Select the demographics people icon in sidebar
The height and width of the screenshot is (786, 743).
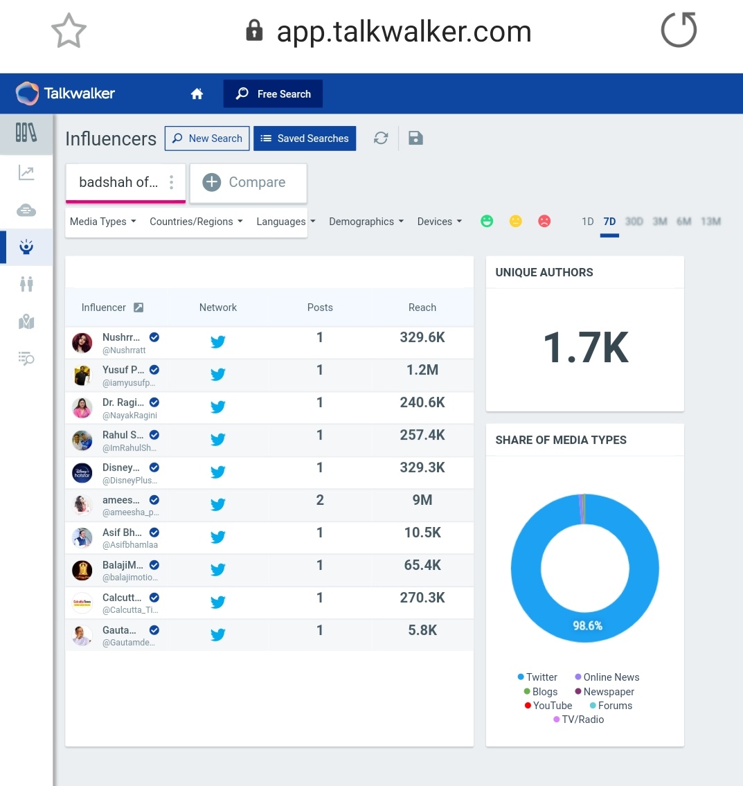pyautogui.click(x=26, y=284)
